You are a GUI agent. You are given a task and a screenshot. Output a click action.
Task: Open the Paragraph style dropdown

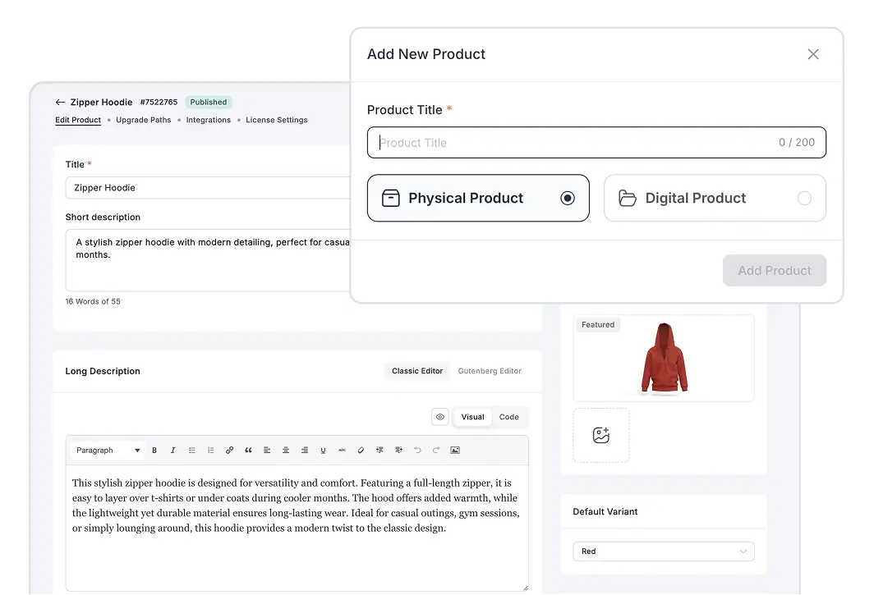(107, 450)
